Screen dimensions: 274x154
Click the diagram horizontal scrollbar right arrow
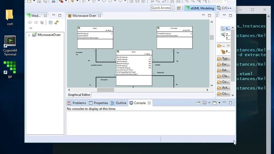(207, 90)
